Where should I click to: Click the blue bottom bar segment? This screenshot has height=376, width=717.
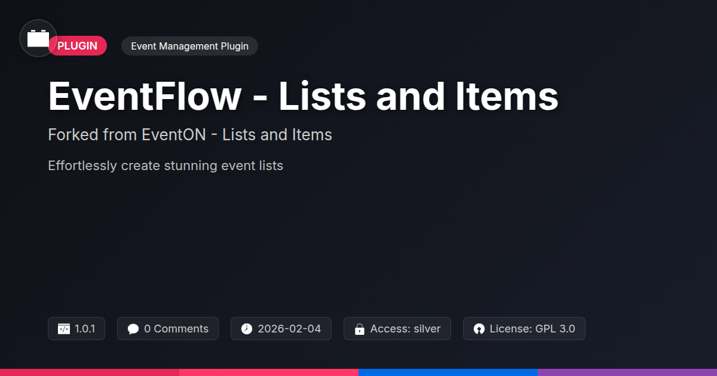448,372
